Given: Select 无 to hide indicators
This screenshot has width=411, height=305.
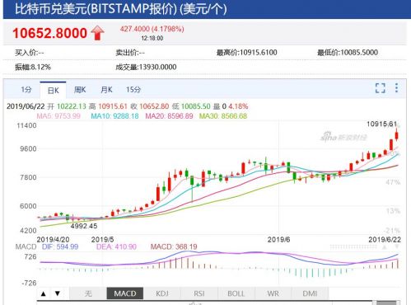Looking at the screenshot, I should coord(88,293).
